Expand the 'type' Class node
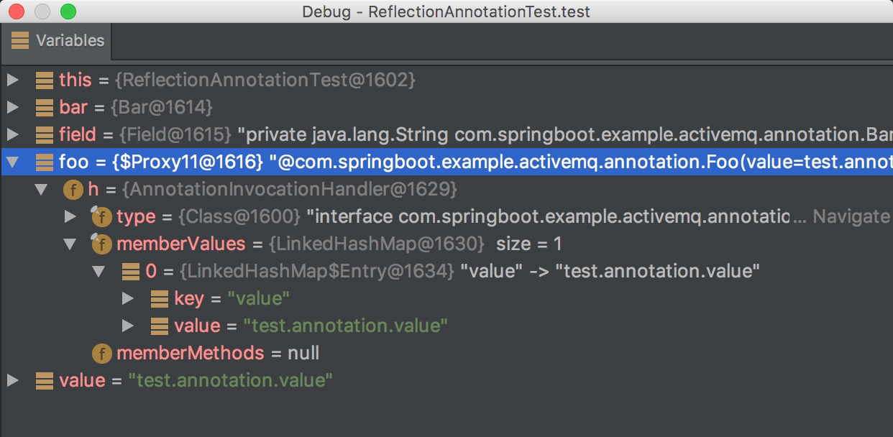 pyautogui.click(x=70, y=216)
